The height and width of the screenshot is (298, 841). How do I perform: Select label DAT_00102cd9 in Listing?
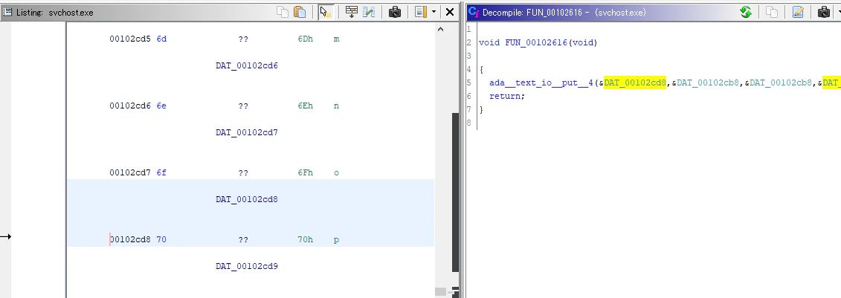247,266
